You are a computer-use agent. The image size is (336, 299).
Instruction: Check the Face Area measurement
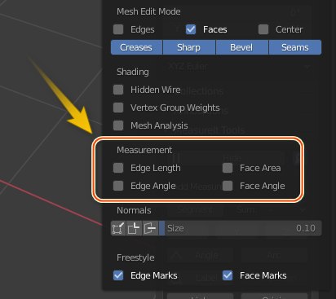228,168
